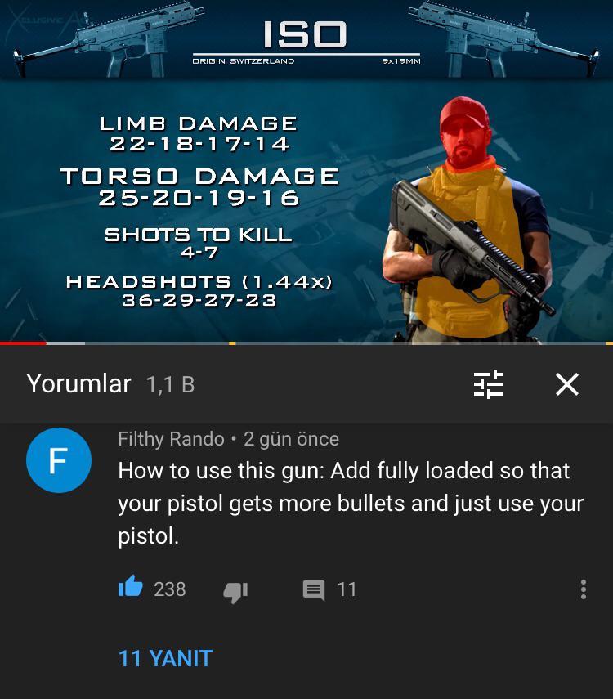This screenshot has height=699, width=613.
Task: Open the comment sort filter icon
Action: click(489, 384)
